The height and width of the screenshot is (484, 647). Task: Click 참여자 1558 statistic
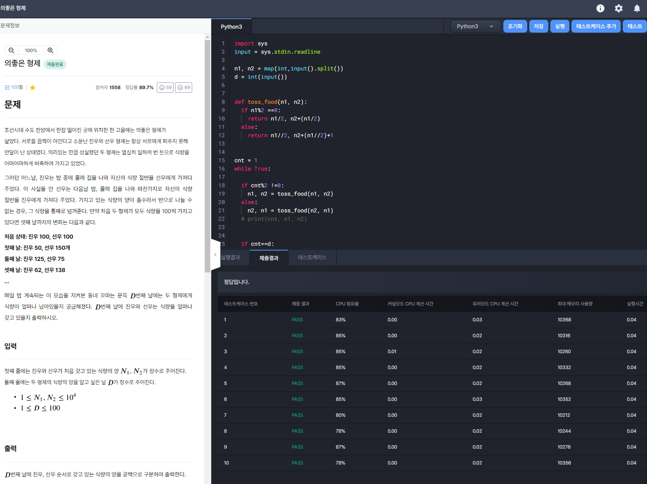[x=108, y=87]
